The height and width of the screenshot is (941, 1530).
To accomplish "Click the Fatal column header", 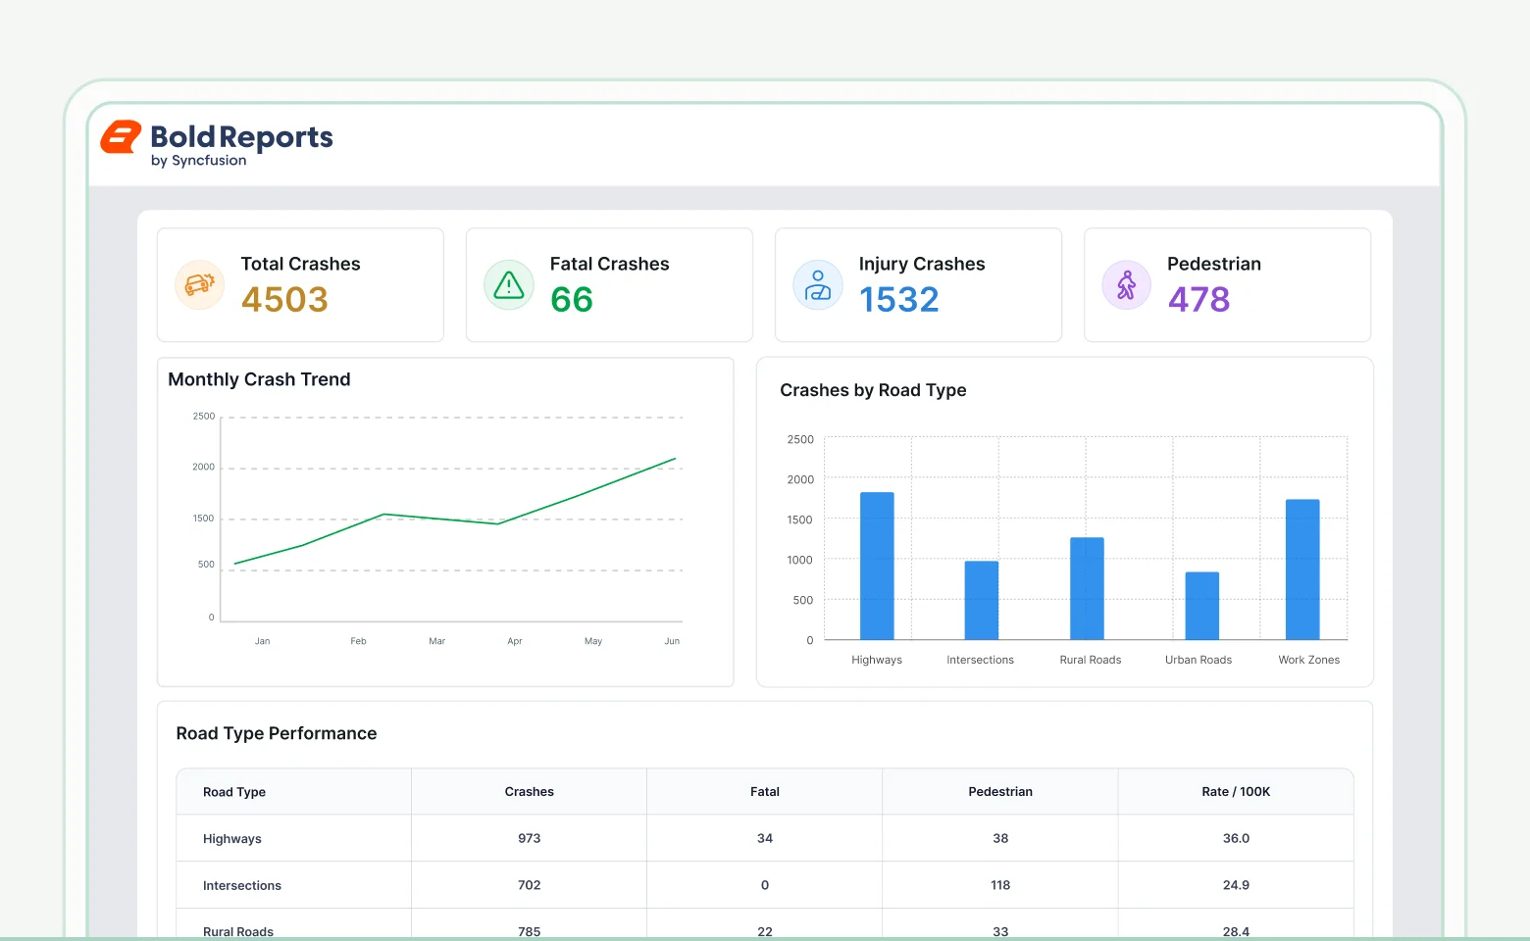I will 765,792.
